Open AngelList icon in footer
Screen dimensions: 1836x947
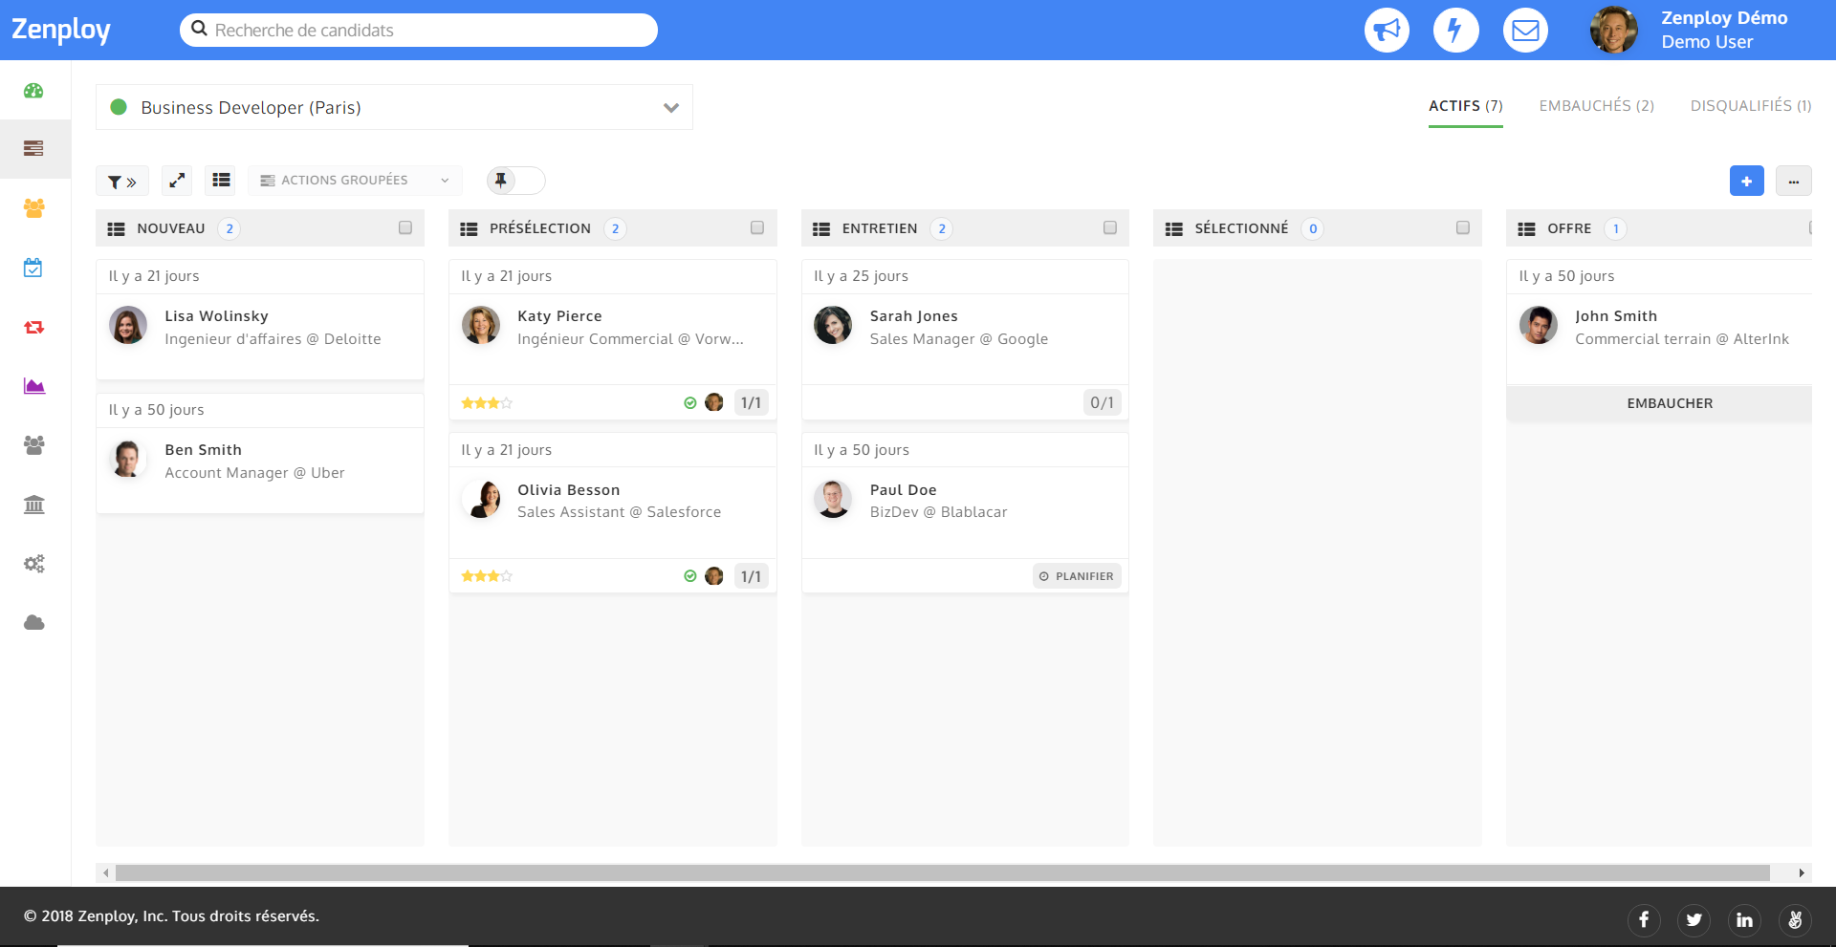pyautogui.click(x=1795, y=919)
